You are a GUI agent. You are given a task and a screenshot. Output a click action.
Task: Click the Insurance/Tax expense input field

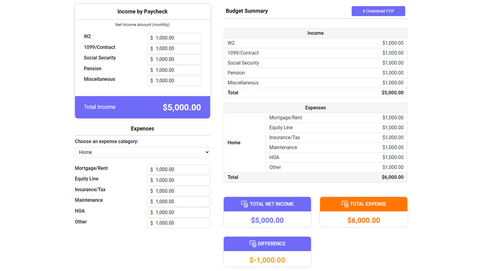click(178, 191)
